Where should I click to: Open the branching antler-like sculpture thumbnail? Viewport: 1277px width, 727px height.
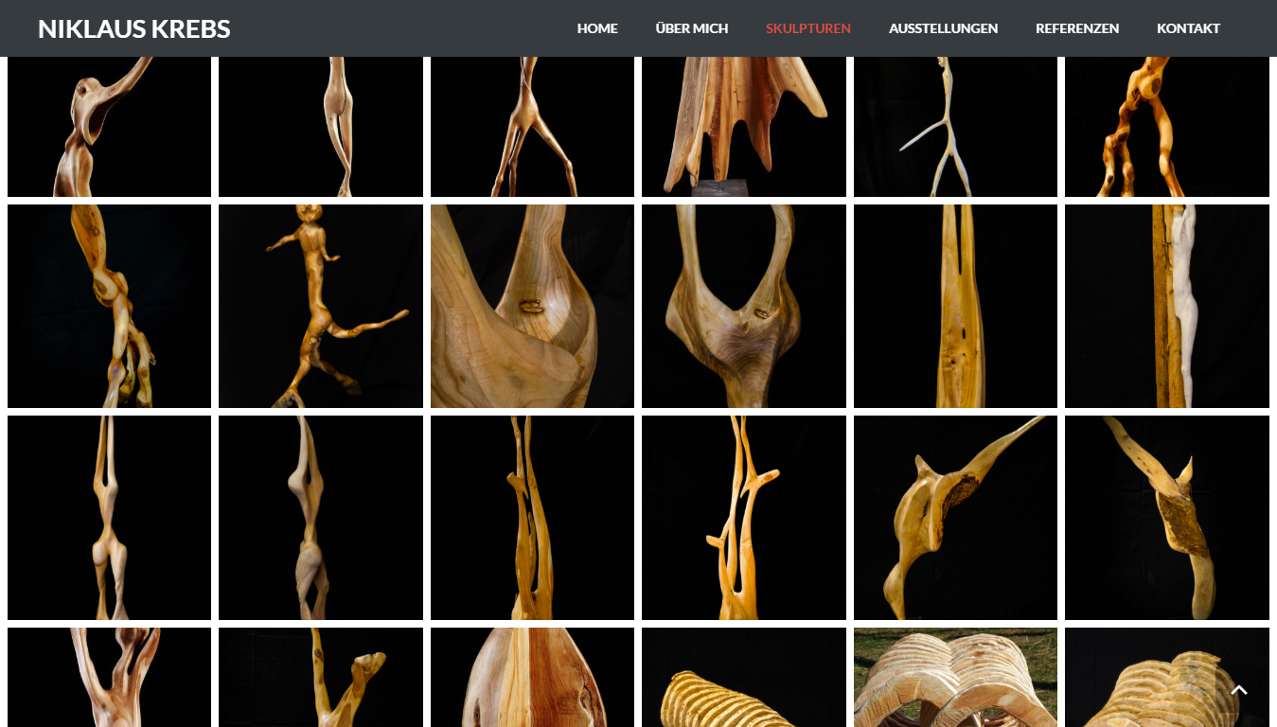point(743,517)
